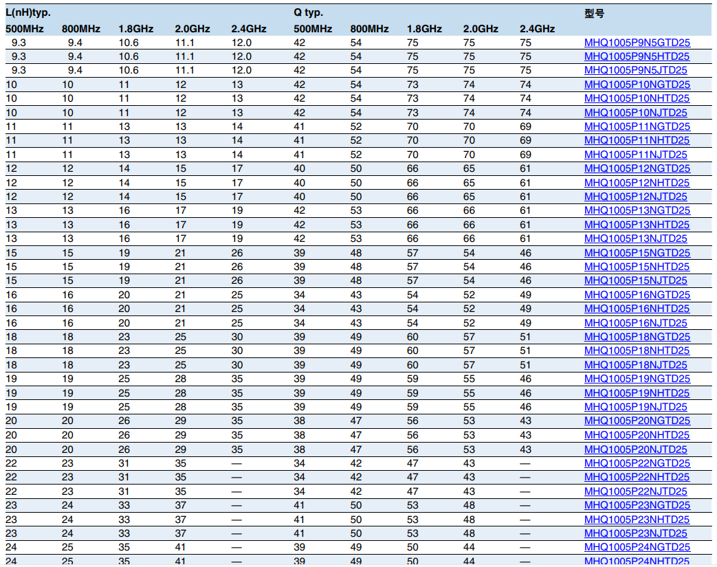This screenshot has height=567, width=717.
Task: Open the MHQ1005P16NHTD25 part link
Action: coord(637,309)
